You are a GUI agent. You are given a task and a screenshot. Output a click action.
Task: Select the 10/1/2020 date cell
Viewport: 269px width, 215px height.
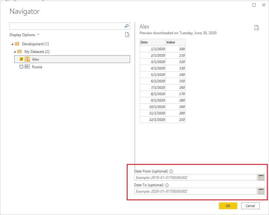[x=153, y=107]
